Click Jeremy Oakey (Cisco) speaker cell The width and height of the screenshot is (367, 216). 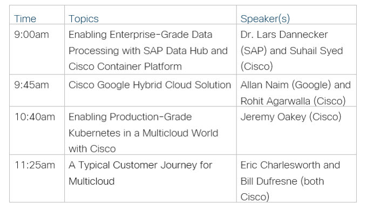tap(296, 131)
